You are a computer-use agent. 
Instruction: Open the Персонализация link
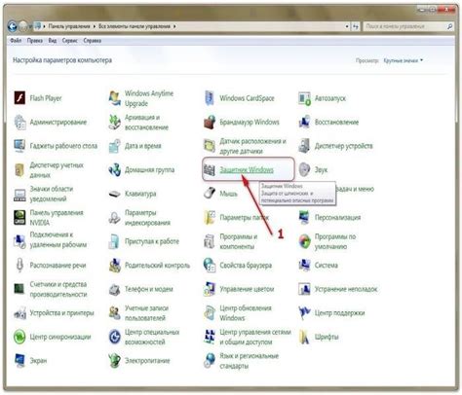point(337,217)
